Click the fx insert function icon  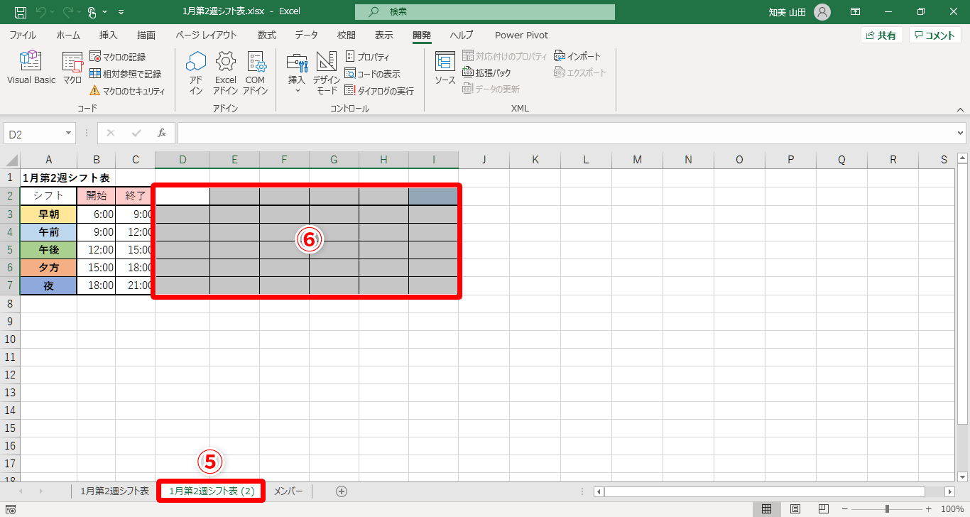[x=162, y=133]
